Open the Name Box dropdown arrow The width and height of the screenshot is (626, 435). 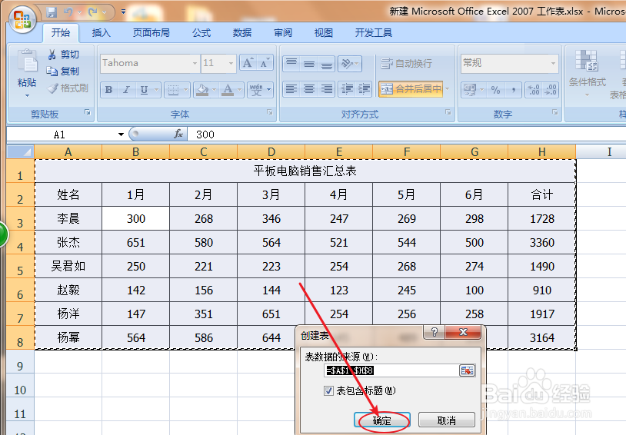(x=121, y=134)
